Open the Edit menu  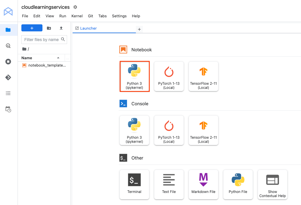pyautogui.click(x=37, y=16)
